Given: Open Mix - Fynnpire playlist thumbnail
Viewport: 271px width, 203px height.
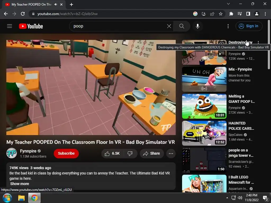Looking at the screenshot, I should 204,79.
